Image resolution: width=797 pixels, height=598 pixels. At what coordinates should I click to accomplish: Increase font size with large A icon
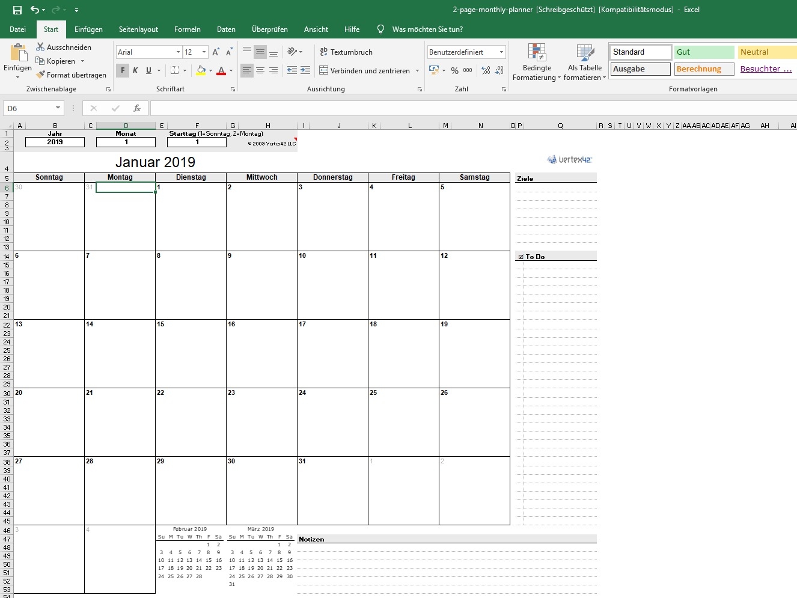[x=216, y=52]
